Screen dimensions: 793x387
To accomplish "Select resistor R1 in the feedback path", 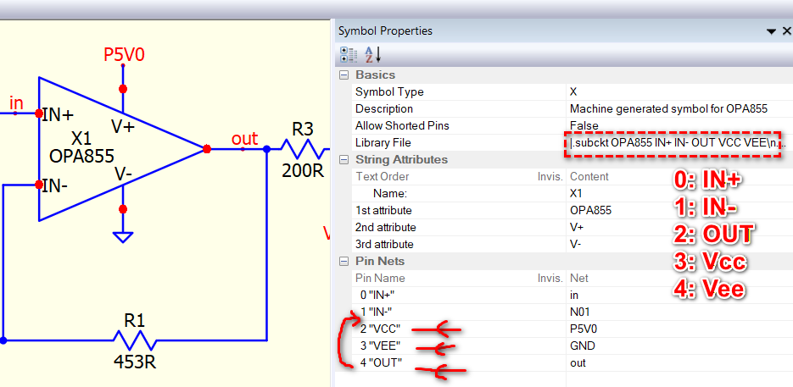I will [x=135, y=340].
